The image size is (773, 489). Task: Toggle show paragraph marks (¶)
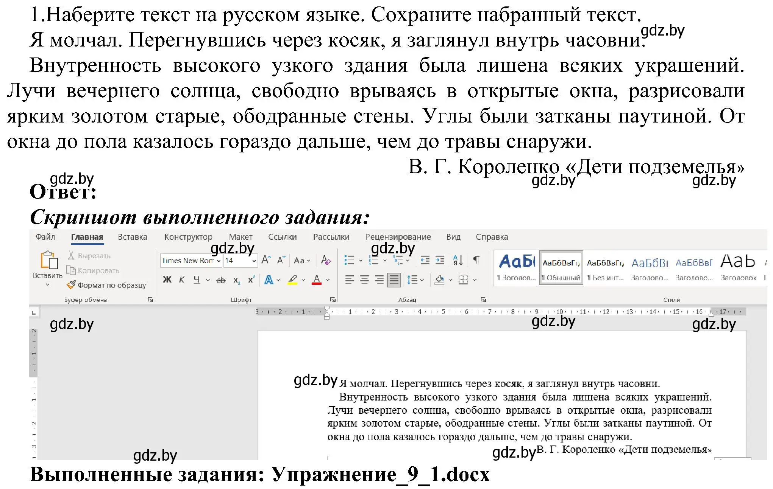click(476, 260)
